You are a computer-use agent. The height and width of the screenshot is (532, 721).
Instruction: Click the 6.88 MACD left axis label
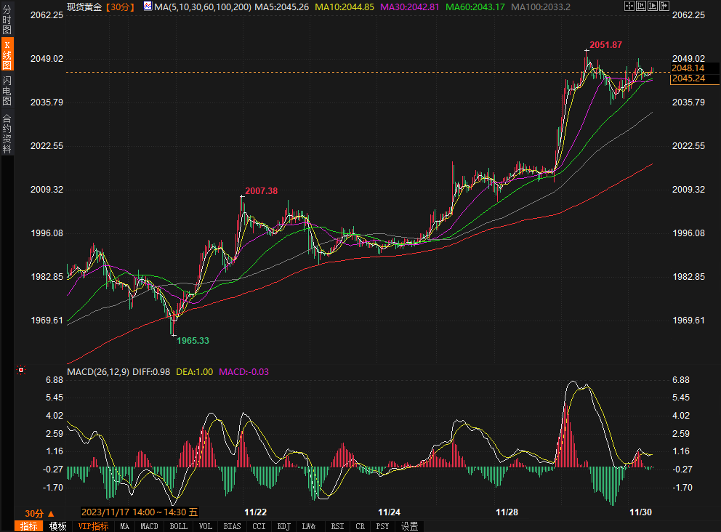[x=55, y=380]
